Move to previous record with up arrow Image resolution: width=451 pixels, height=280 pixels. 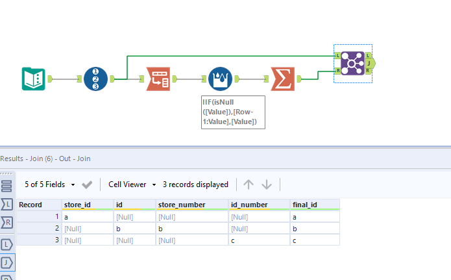pyautogui.click(x=249, y=185)
